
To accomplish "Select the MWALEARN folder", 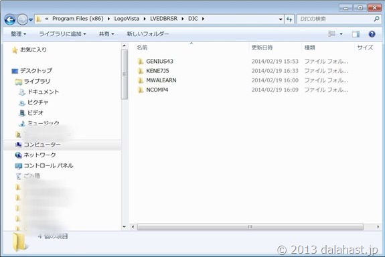I will [161, 80].
